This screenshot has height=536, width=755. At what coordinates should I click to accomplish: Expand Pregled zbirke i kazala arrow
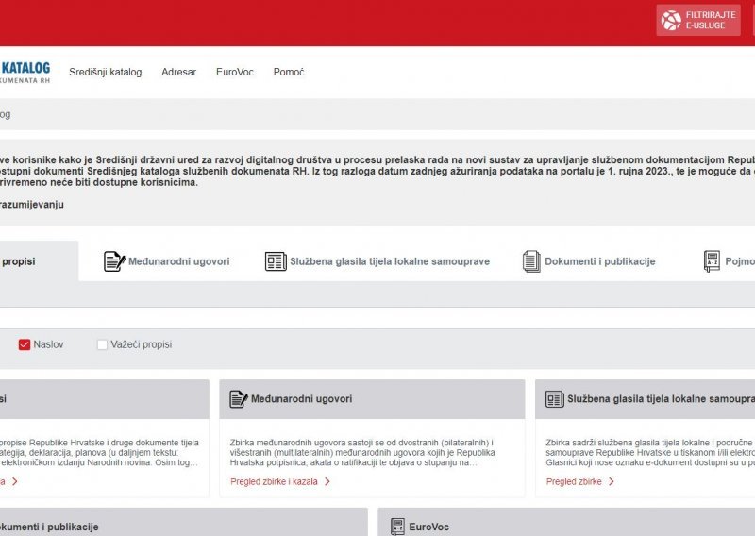tap(327, 481)
